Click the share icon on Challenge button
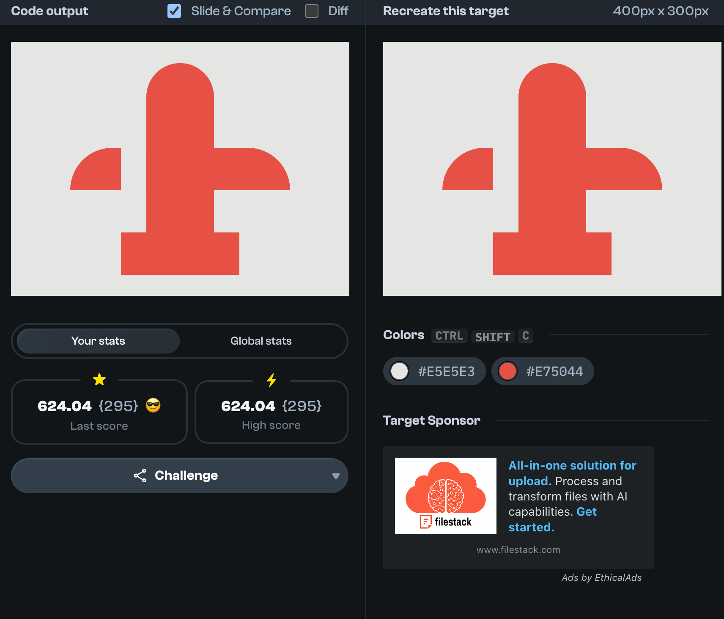 pyautogui.click(x=140, y=475)
